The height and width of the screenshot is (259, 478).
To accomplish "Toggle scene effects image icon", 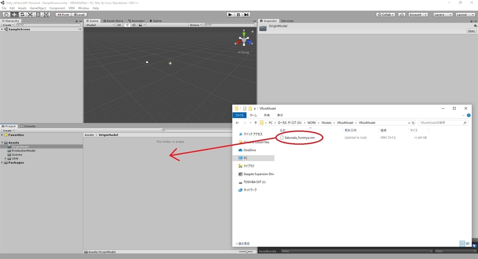I will [140, 25].
